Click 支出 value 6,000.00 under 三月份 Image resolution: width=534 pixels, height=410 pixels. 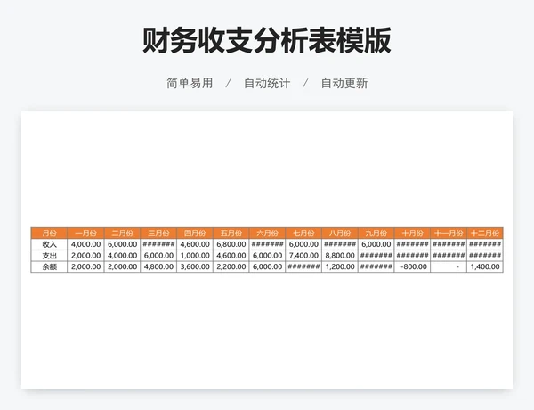[158, 256]
